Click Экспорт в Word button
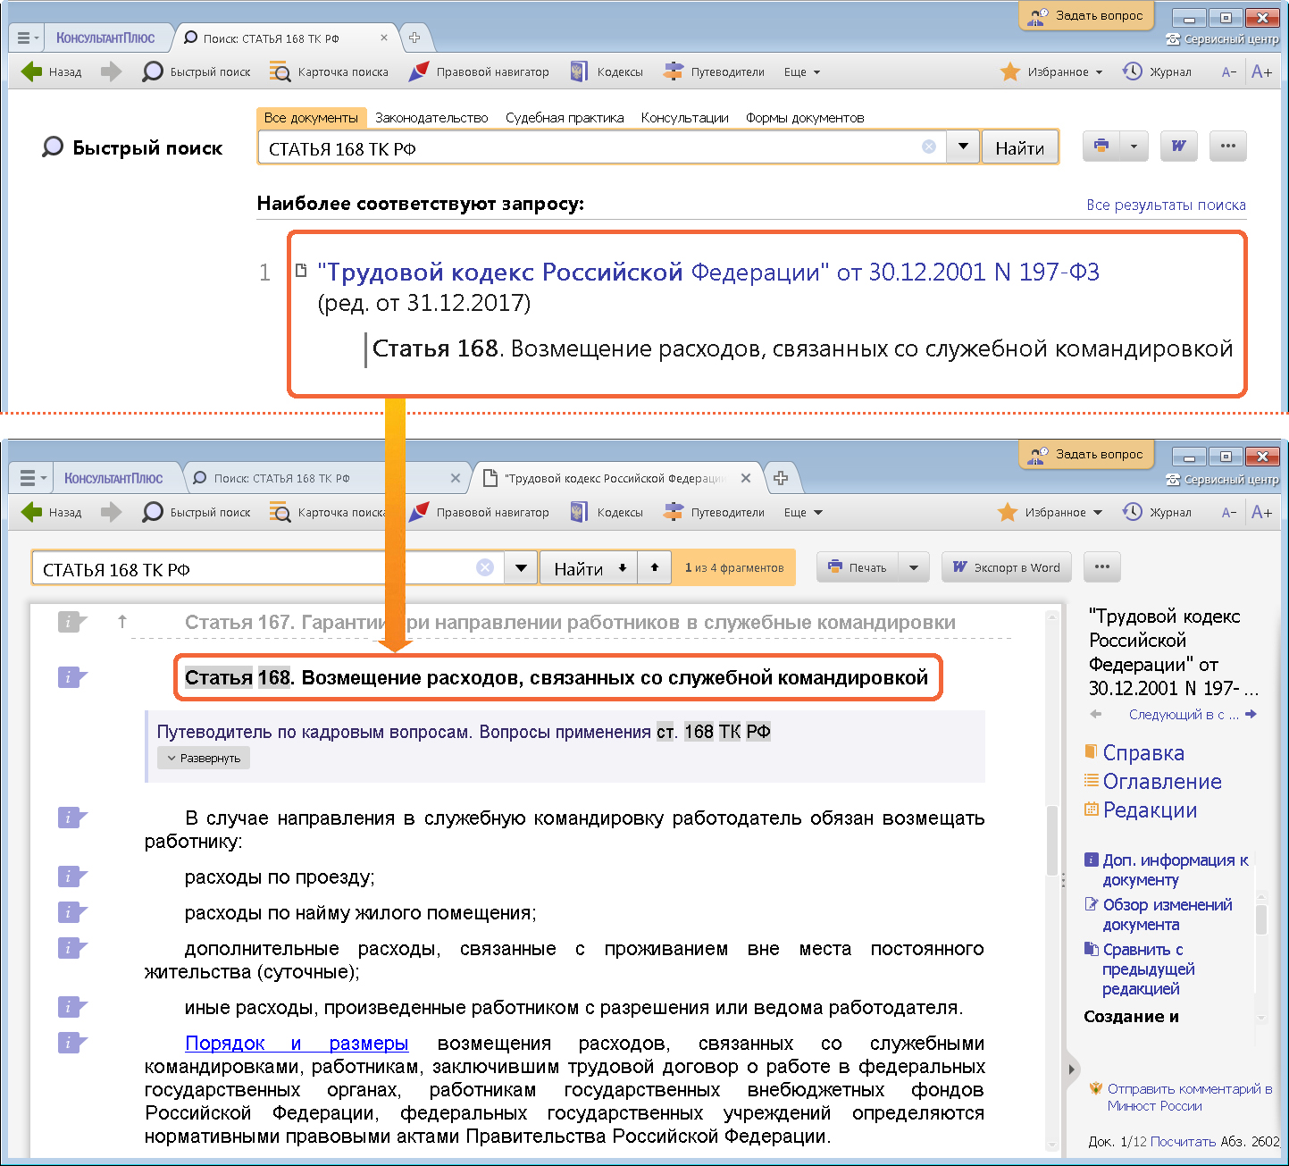This screenshot has width=1289, height=1166. click(1006, 567)
